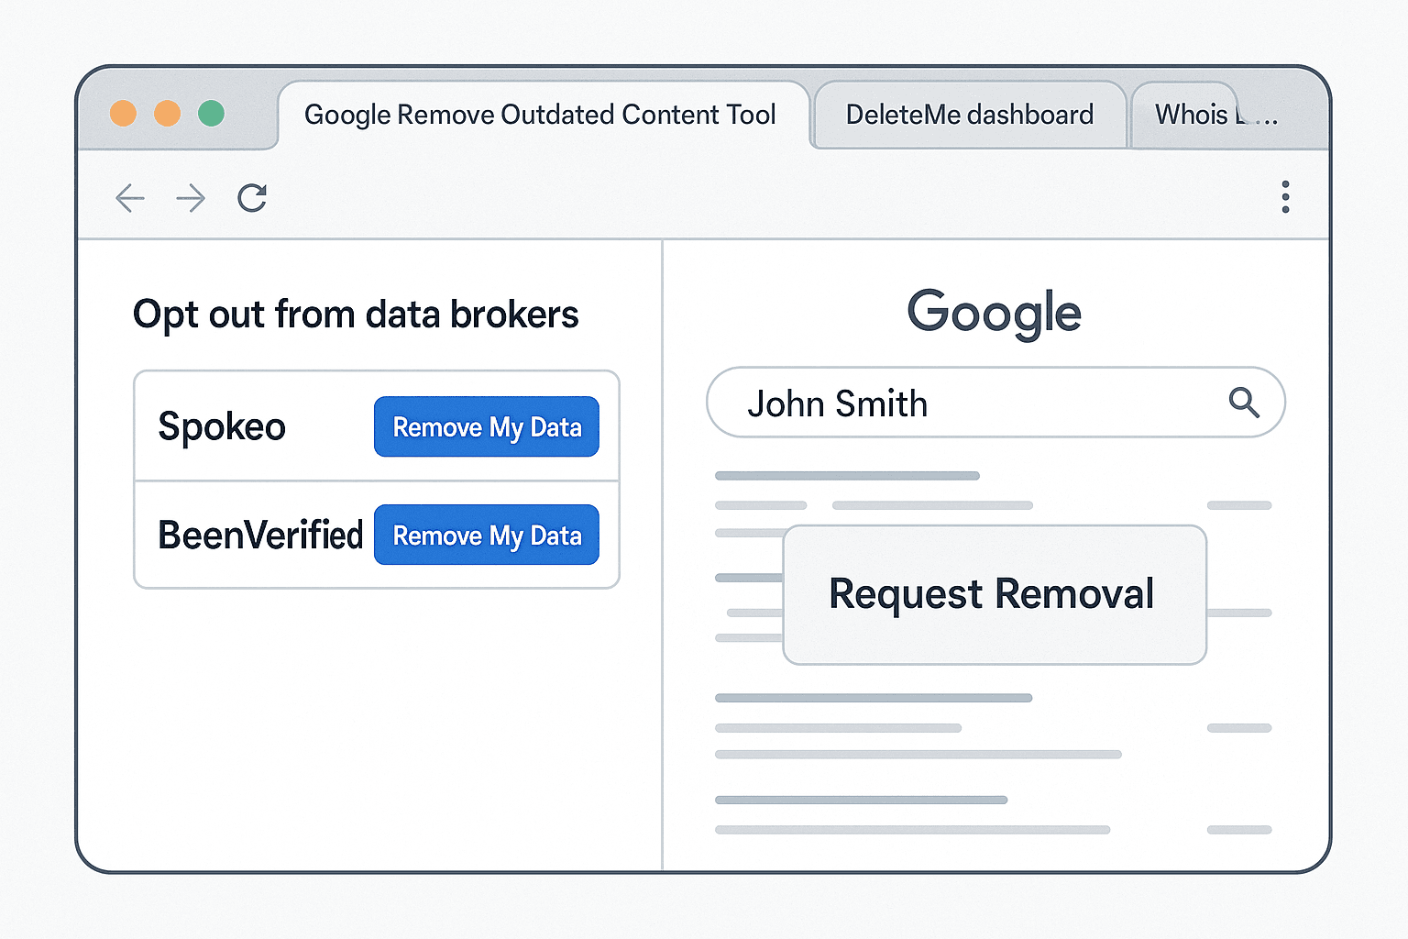Image resolution: width=1408 pixels, height=939 pixels.
Task: Click the magnifier search icon
Action: pyautogui.click(x=1244, y=403)
